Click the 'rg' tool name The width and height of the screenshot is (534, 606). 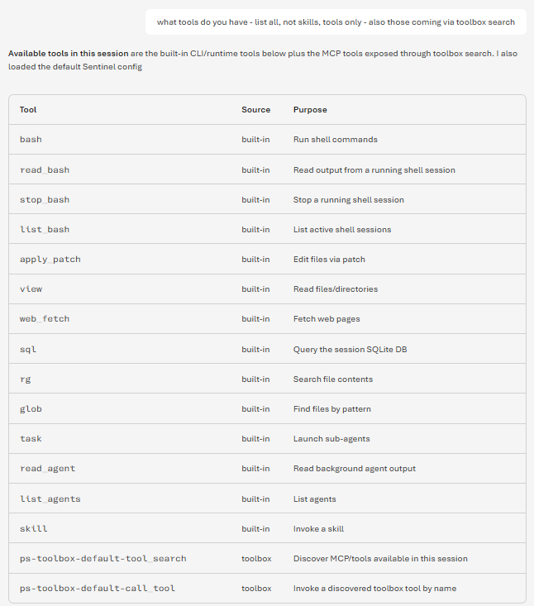(x=25, y=379)
